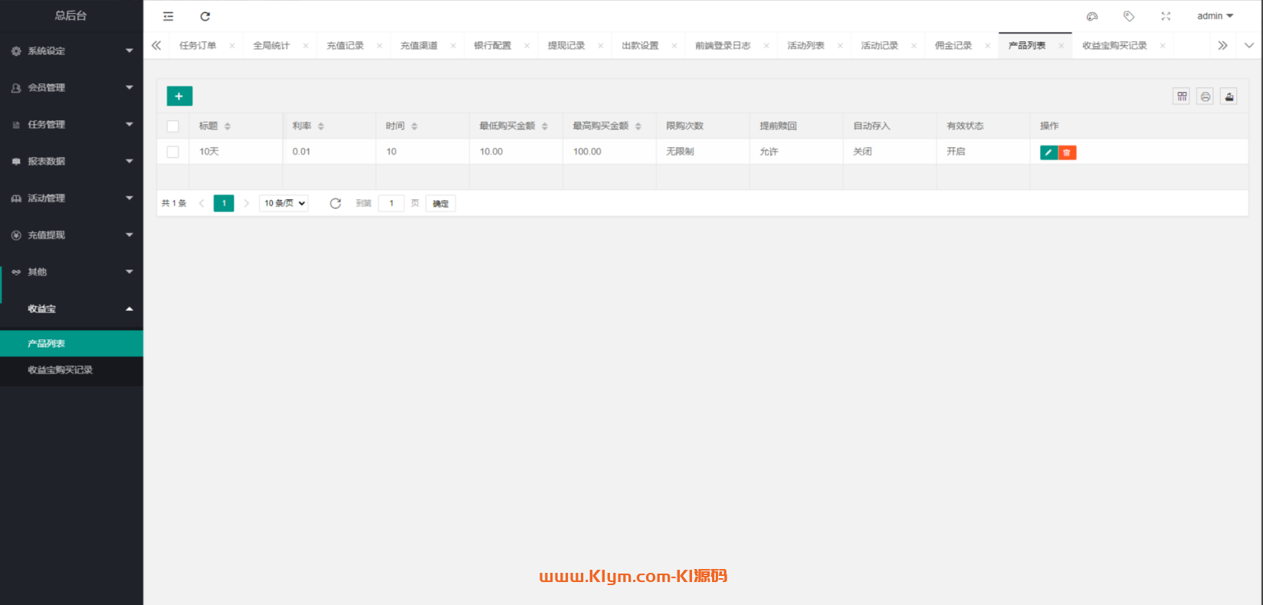Expand the 任务管理 sidebar menu

(x=71, y=124)
